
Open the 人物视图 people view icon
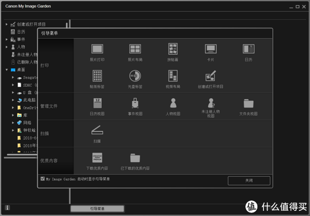[x=173, y=103]
